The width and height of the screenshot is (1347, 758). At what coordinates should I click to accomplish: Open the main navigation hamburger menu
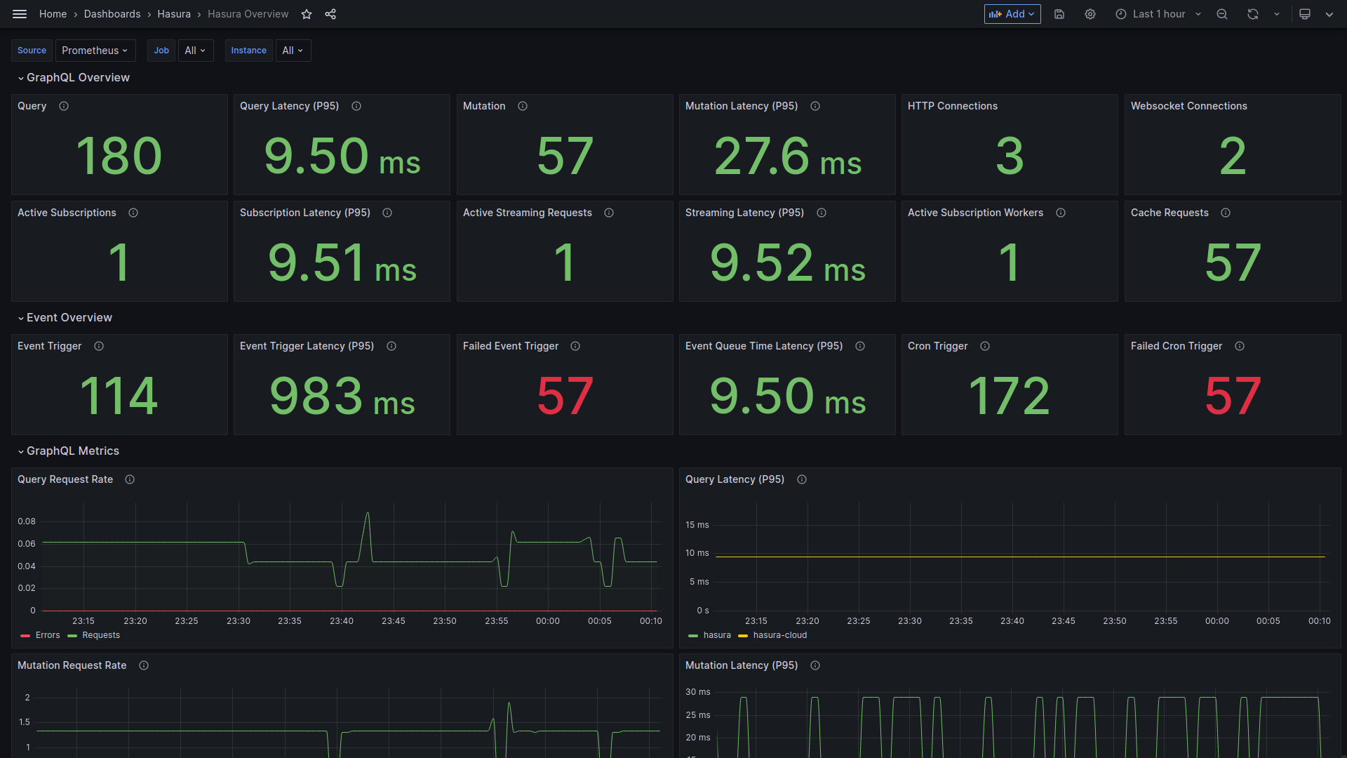[x=19, y=14]
